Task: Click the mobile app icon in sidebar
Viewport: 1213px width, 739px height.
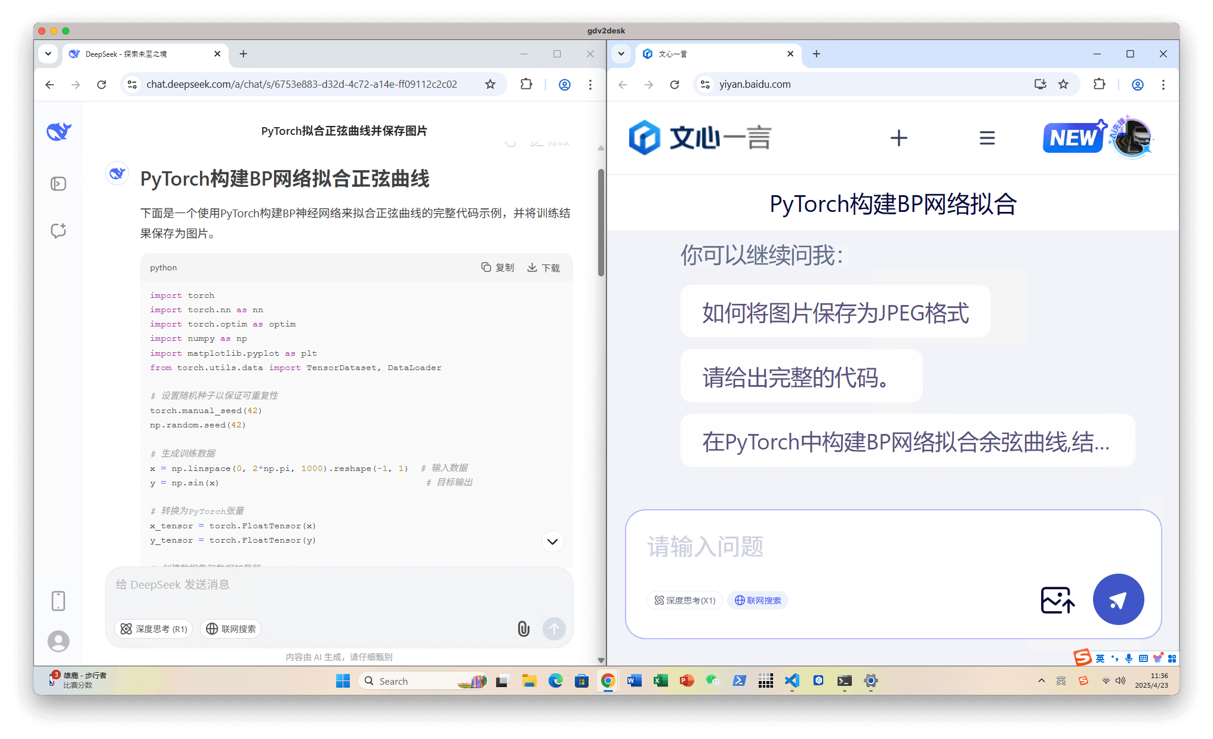Action: [x=59, y=601]
